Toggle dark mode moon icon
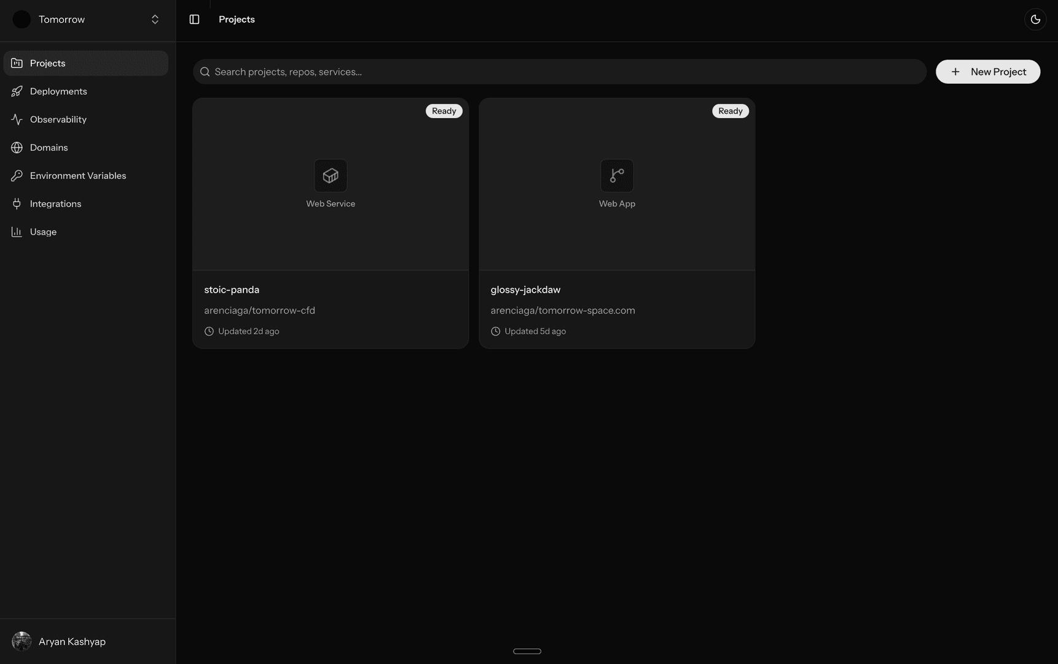 point(1035,20)
